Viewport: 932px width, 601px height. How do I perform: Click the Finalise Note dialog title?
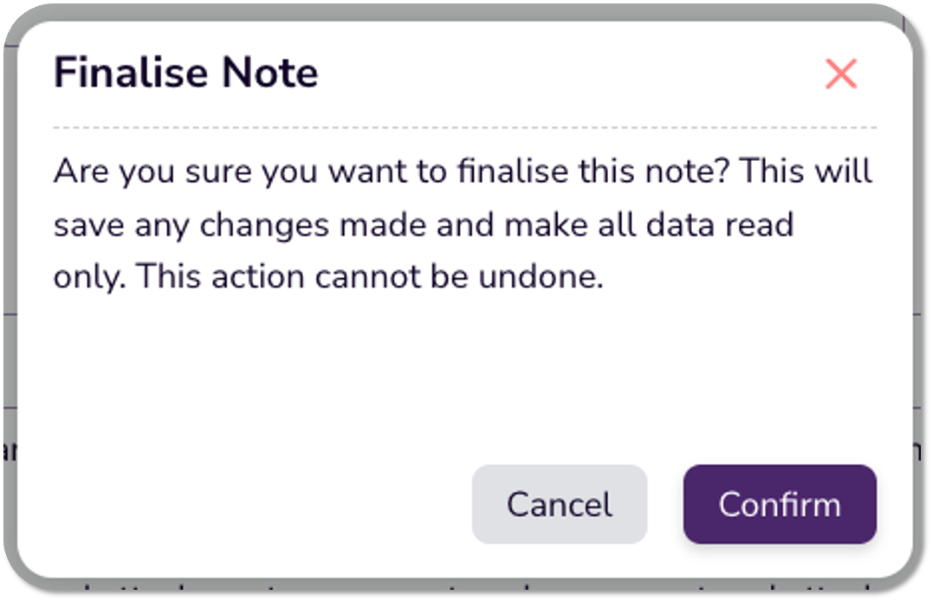(x=185, y=73)
